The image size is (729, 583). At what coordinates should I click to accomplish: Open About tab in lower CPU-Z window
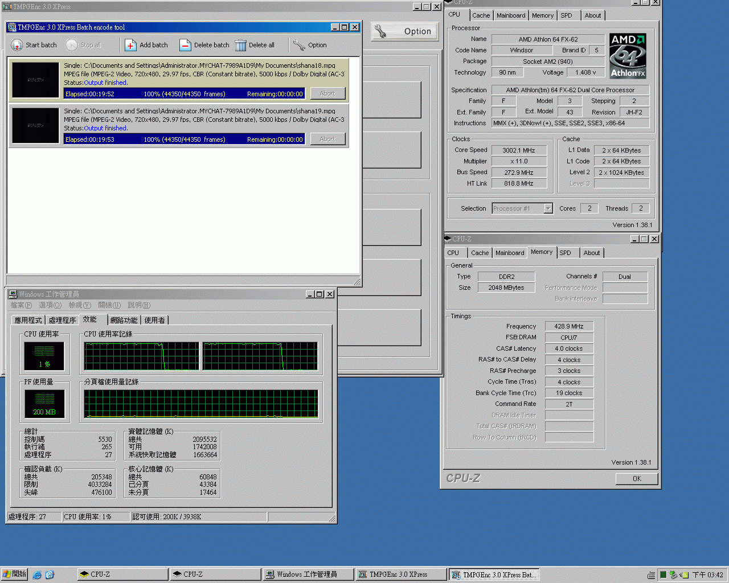(x=592, y=253)
